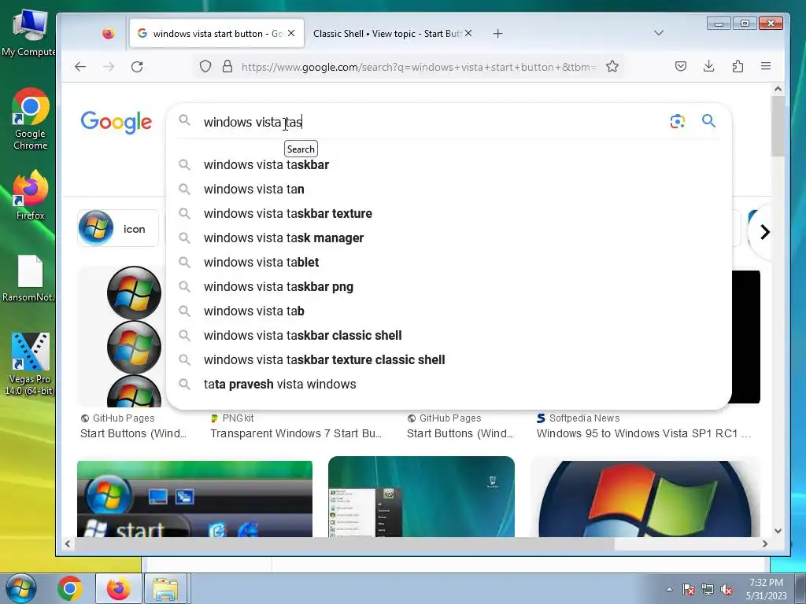Viewport: 806px width, 604px height.
Task: Open Transparent Windows 7 Start Button PNGkit result
Action: point(296,433)
